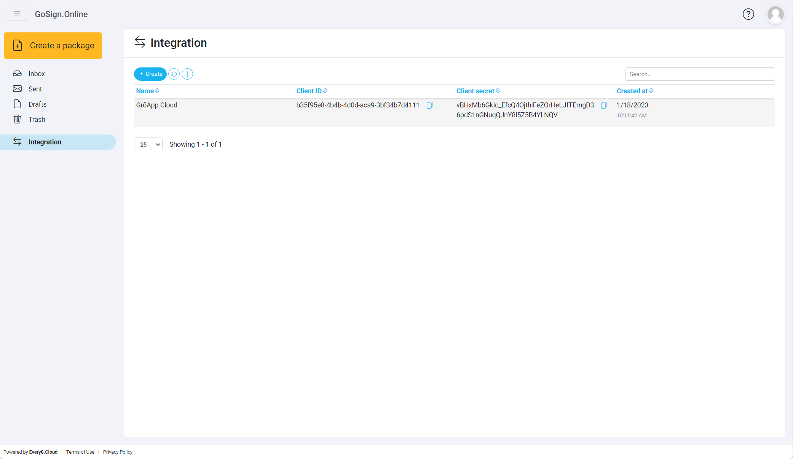The height and width of the screenshot is (459, 793).
Task: Click the help question mark icon
Action: click(748, 14)
